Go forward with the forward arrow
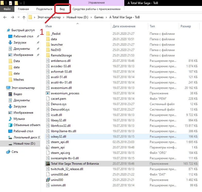Viewport: 202px width, 192px height. pos(13,17)
